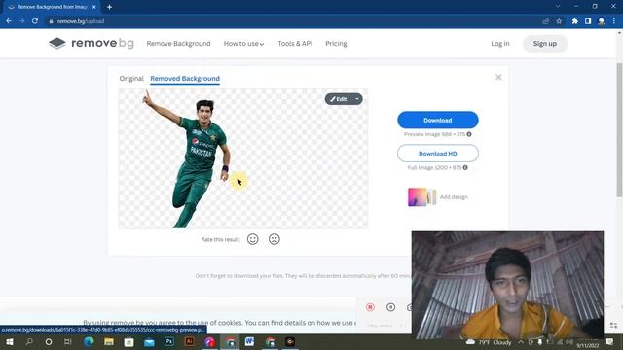Expand the How to use menu
Screen dimensions: 623x350
[243, 43]
